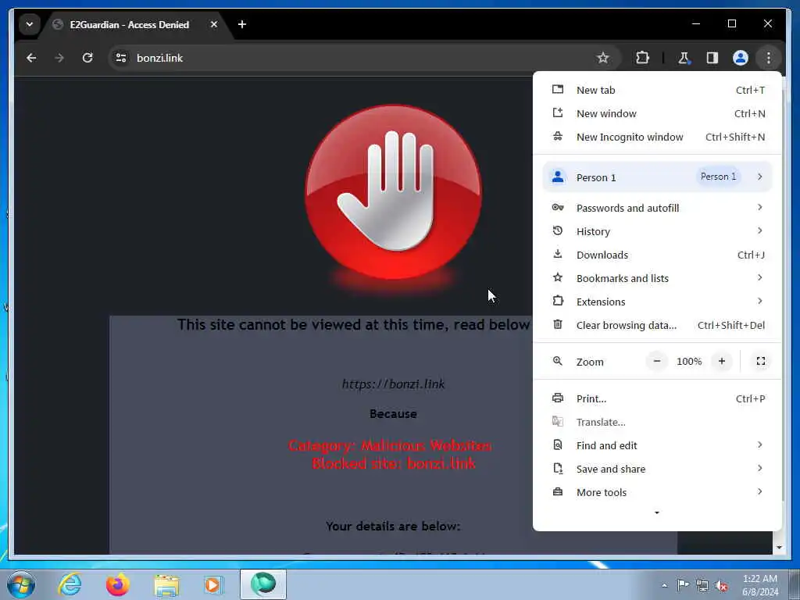The image size is (800, 600).
Task: Minimize the browser window
Action: 696,23
